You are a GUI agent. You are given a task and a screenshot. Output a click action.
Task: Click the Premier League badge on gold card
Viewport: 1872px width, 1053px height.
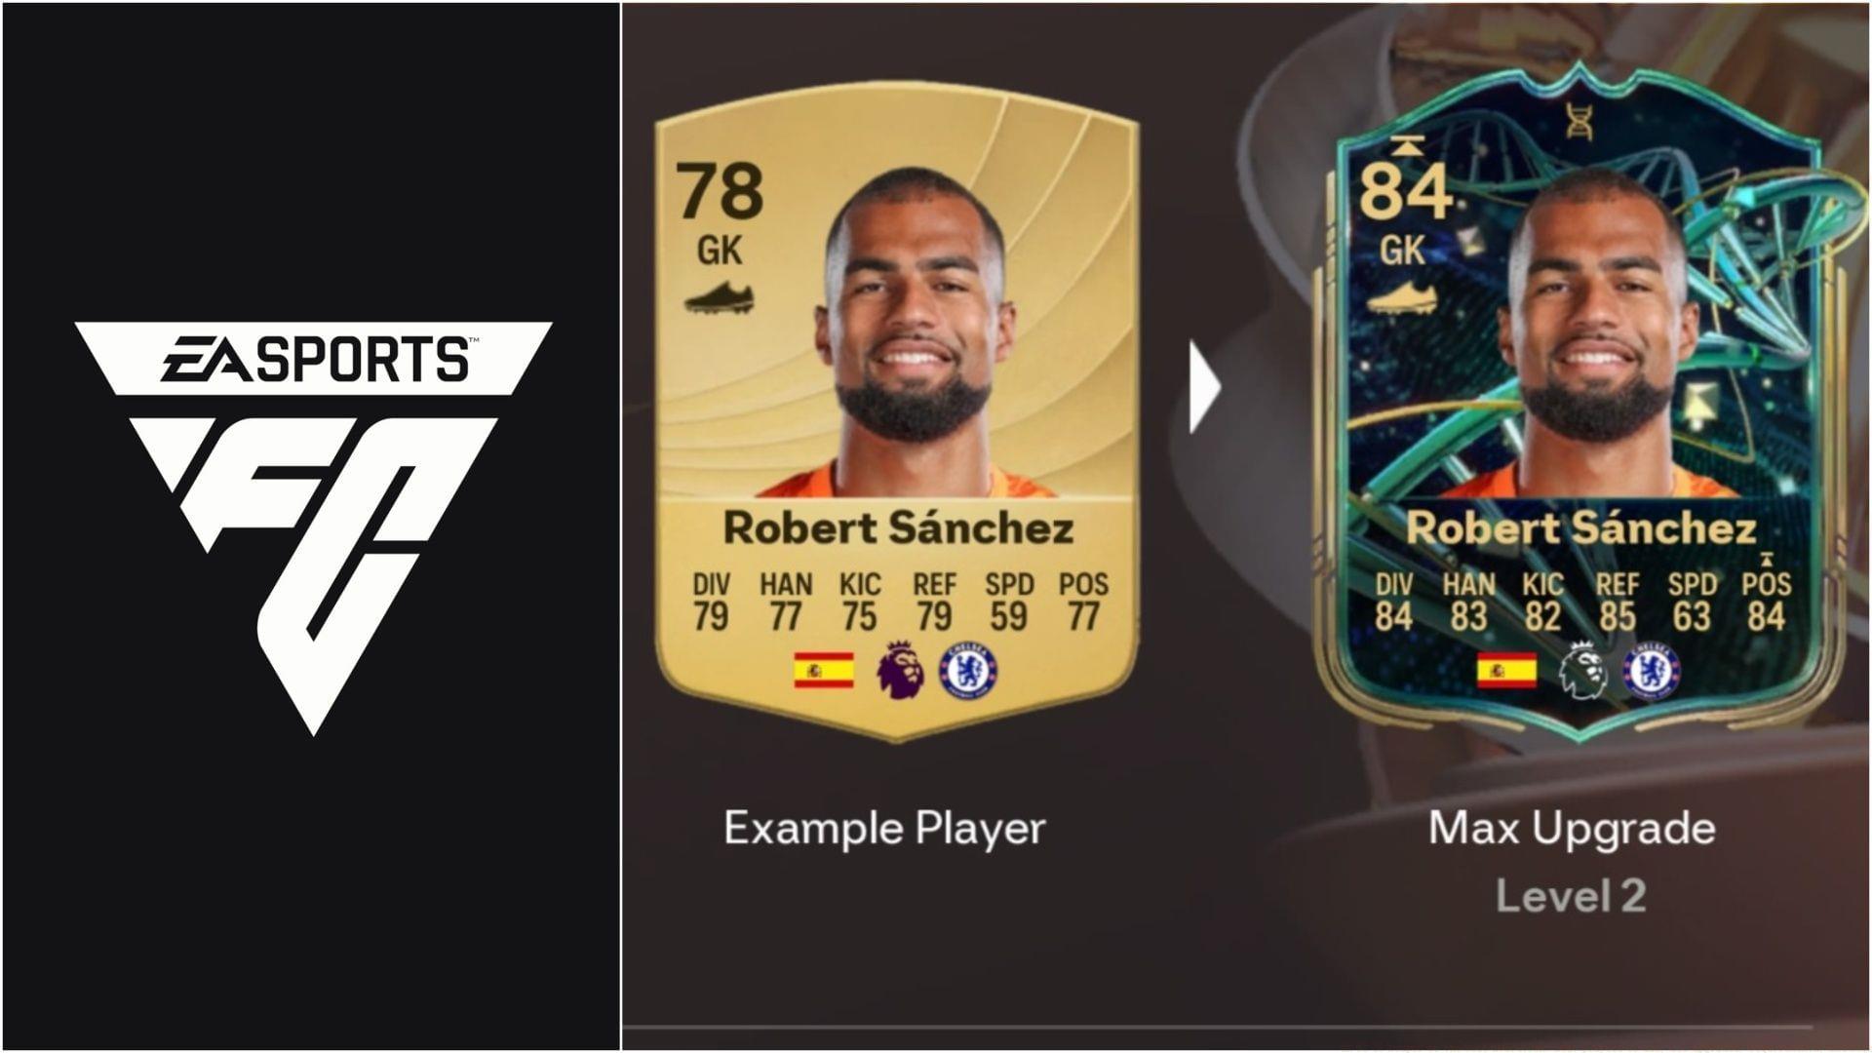899,670
